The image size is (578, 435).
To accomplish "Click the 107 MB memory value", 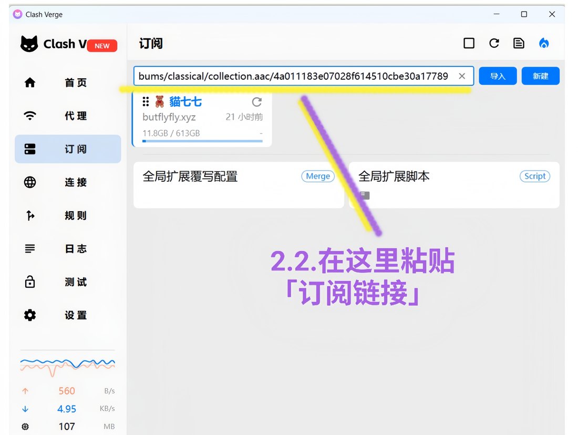I will pyautogui.click(x=67, y=427).
